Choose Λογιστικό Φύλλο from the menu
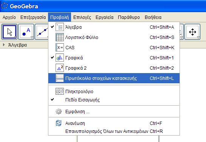 click(x=114, y=37)
